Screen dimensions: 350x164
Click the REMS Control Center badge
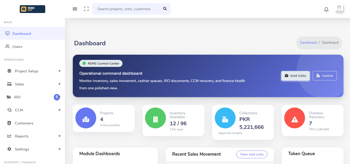pos(101,63)
